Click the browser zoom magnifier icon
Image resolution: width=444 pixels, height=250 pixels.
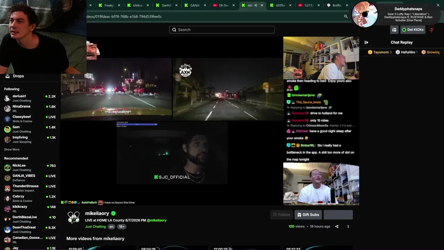tap(346, 16)
